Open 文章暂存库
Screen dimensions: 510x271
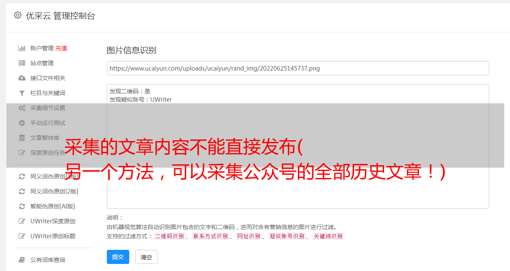click(x=45, y=138)
